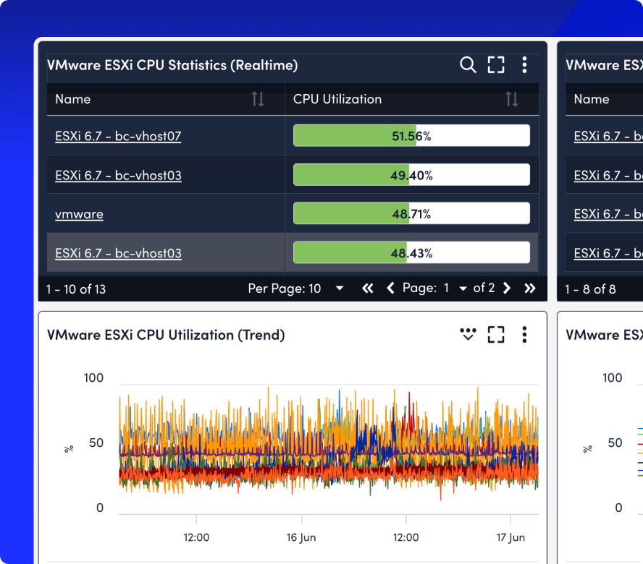Viewport: 643px width, 564px height.
Task: Select the '1 - 10 of 13' record count
Action: (76, 289)
